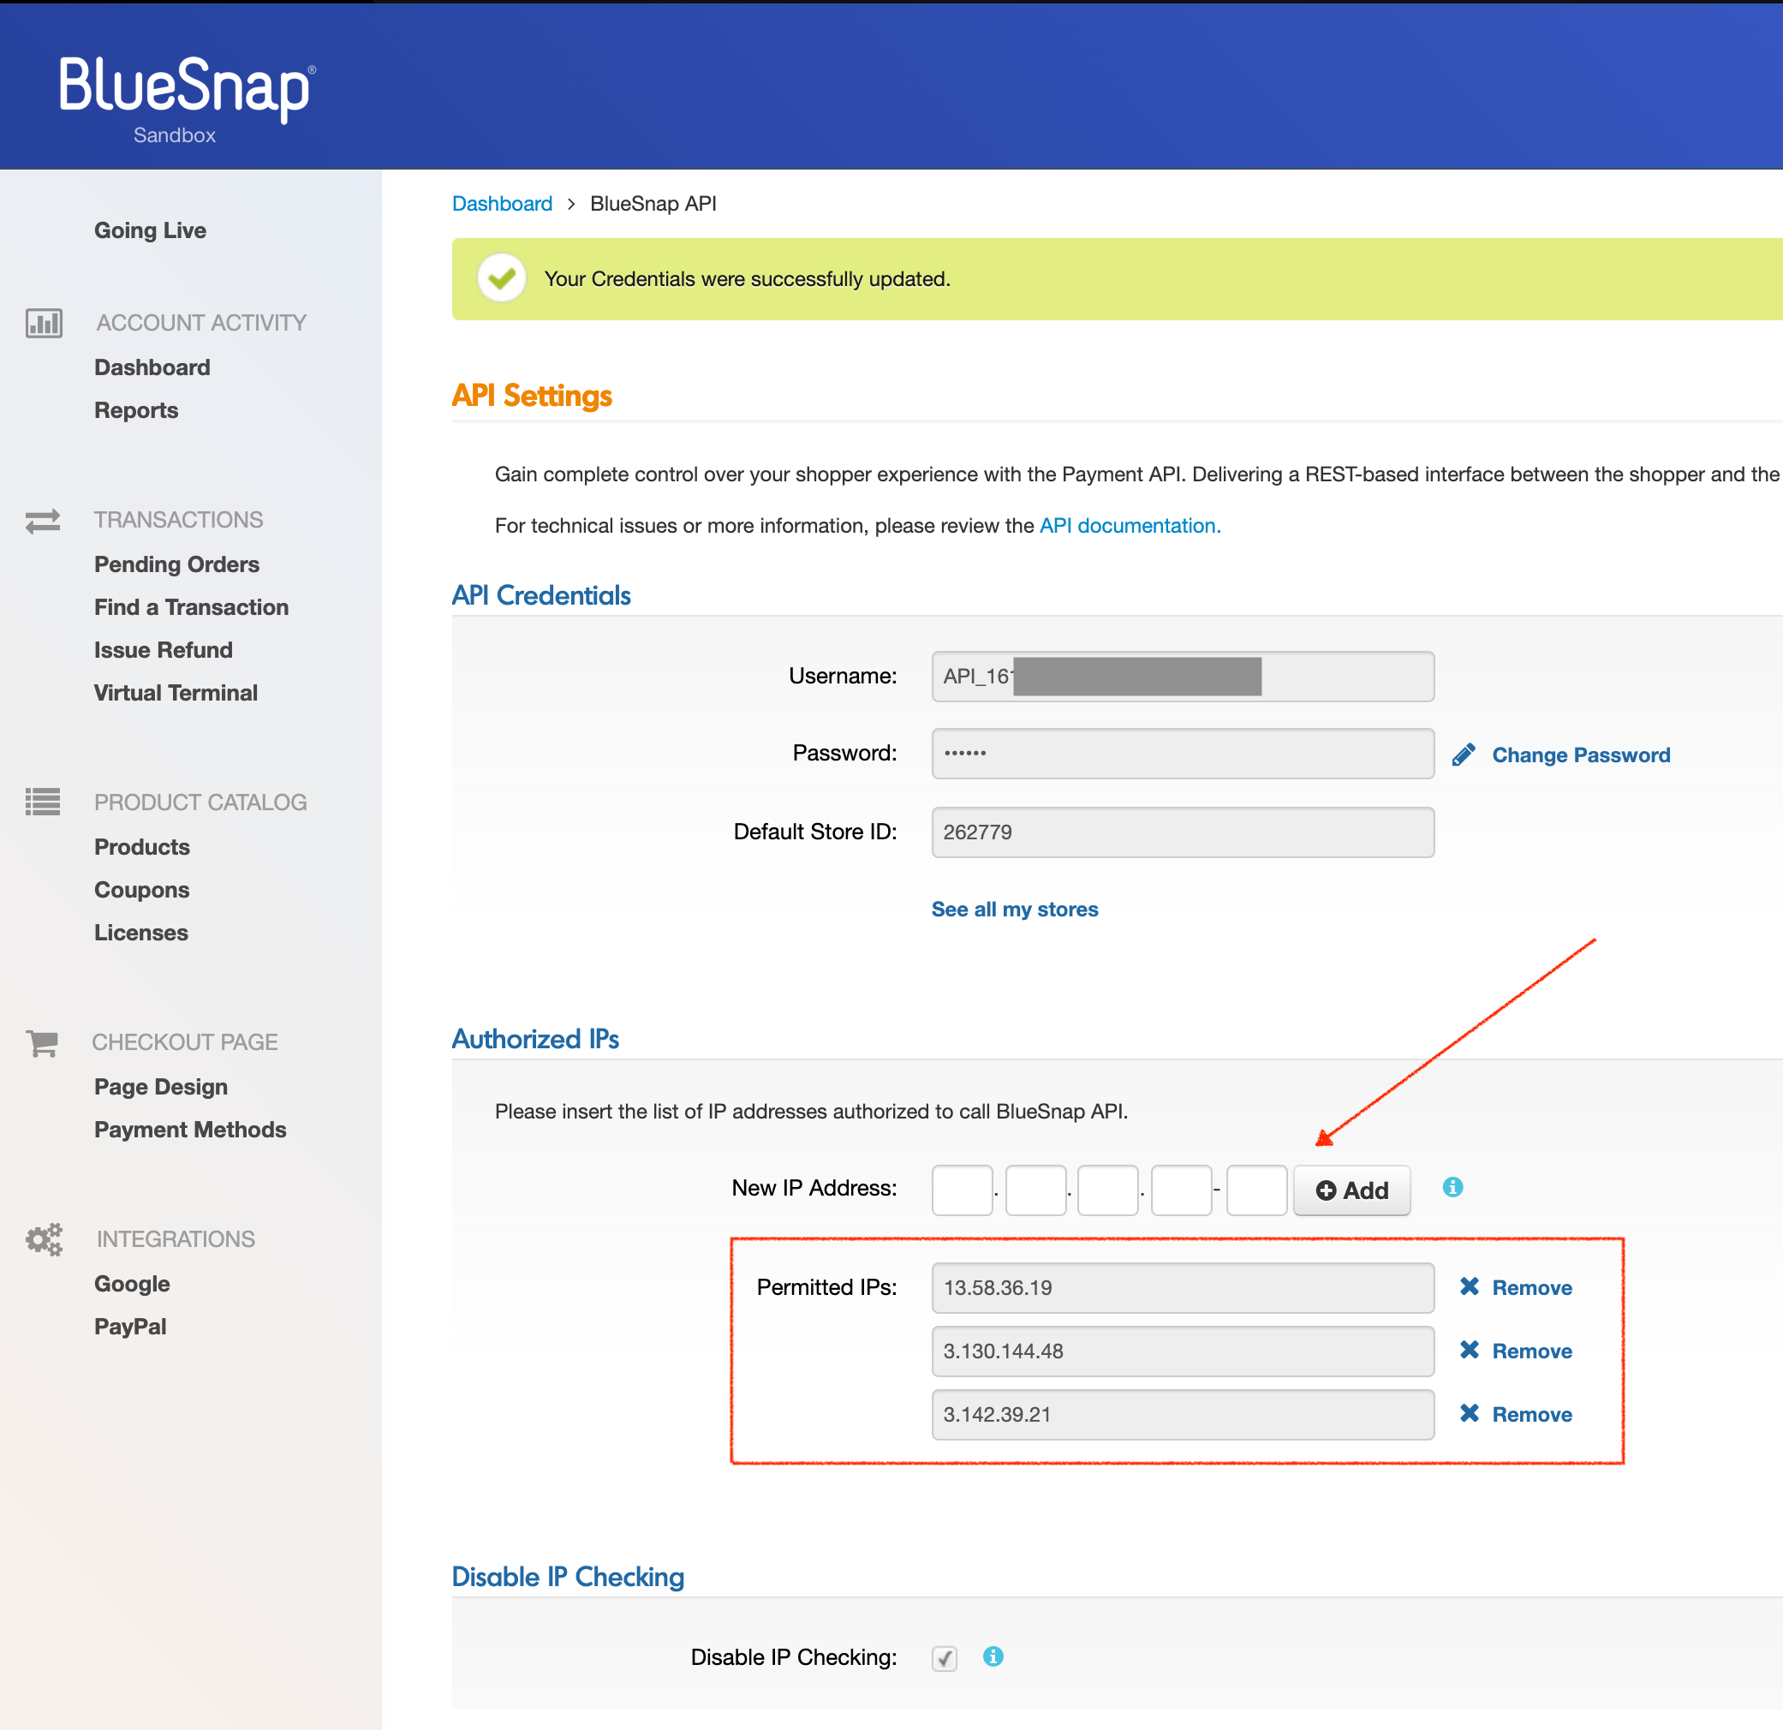This screenshot has width=1783, height=1730.
Task: Click the Add IP address button
Action: point(1351,1190)
